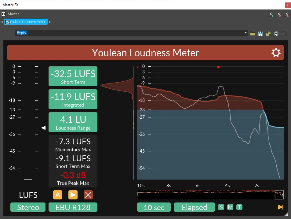
Task: Click the Youlean Loudness Meter title banner
Action: point(145,53)
